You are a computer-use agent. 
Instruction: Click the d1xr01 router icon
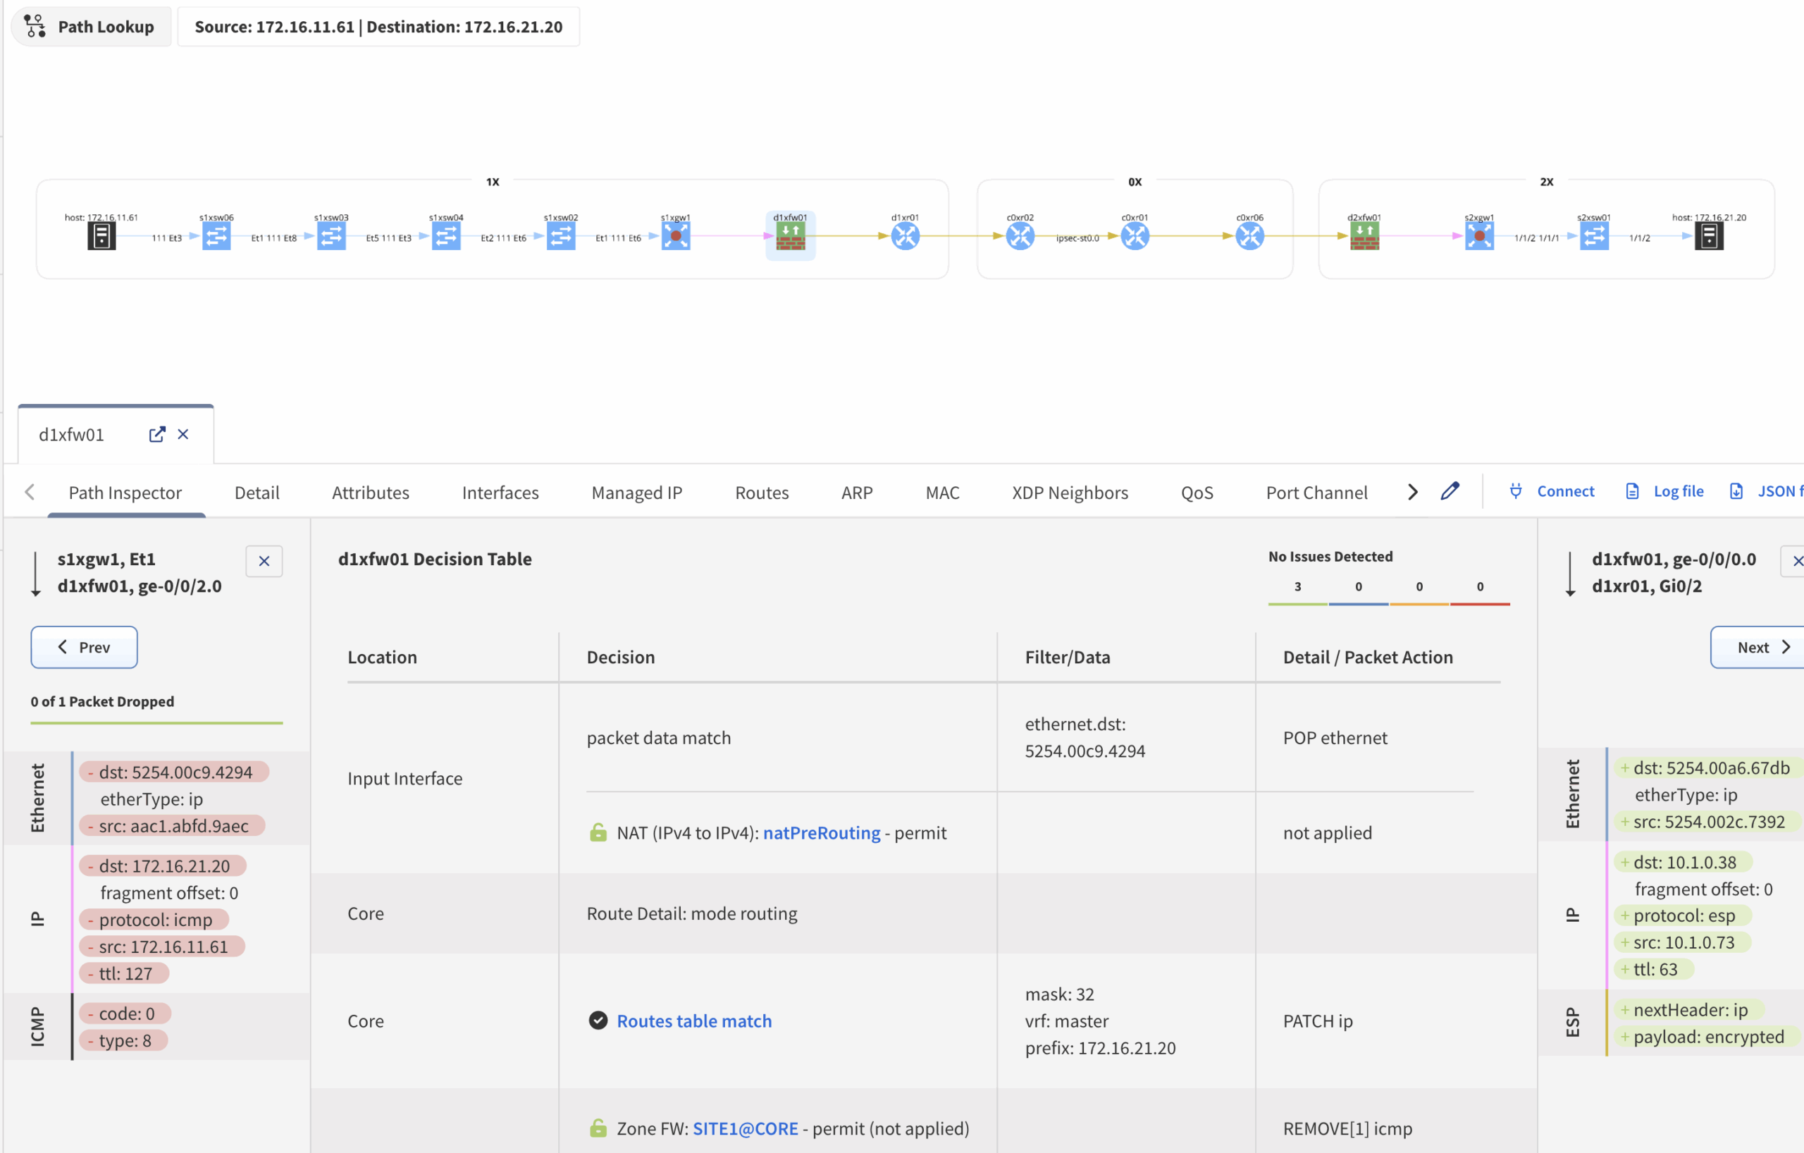905,236
